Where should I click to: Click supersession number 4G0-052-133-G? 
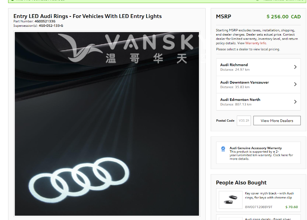pyautogui.click(x=51, y=26)
